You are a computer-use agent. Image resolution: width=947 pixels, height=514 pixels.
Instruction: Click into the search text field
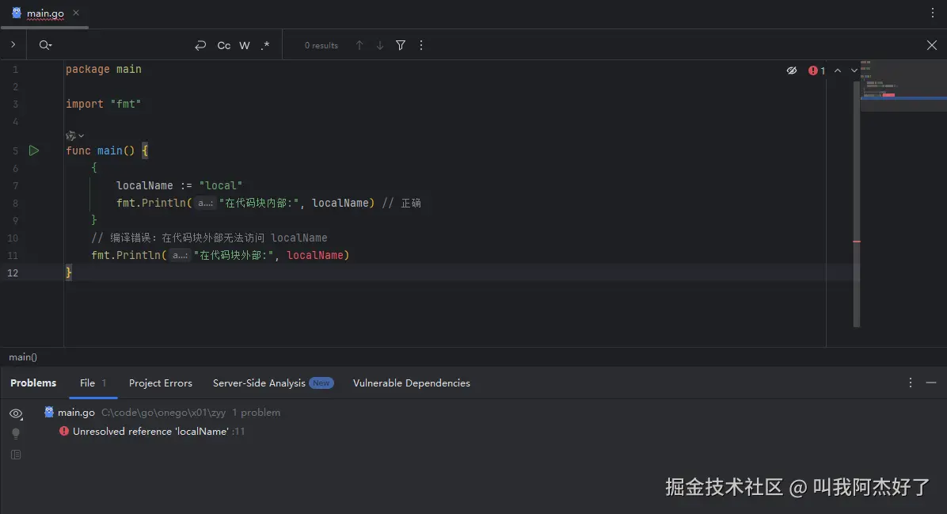pos(121,45)
